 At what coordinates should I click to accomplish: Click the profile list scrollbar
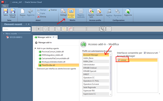pos(111,73)
